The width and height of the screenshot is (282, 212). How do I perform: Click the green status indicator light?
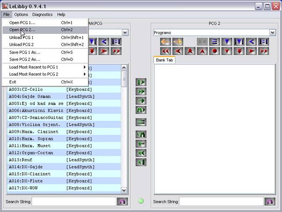pos(141,201)
